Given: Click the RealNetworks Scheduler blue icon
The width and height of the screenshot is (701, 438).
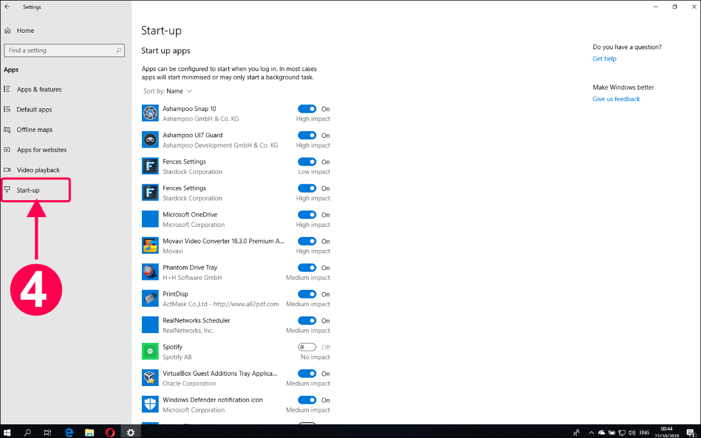Looking at the screenshot, I should point(150,325).
